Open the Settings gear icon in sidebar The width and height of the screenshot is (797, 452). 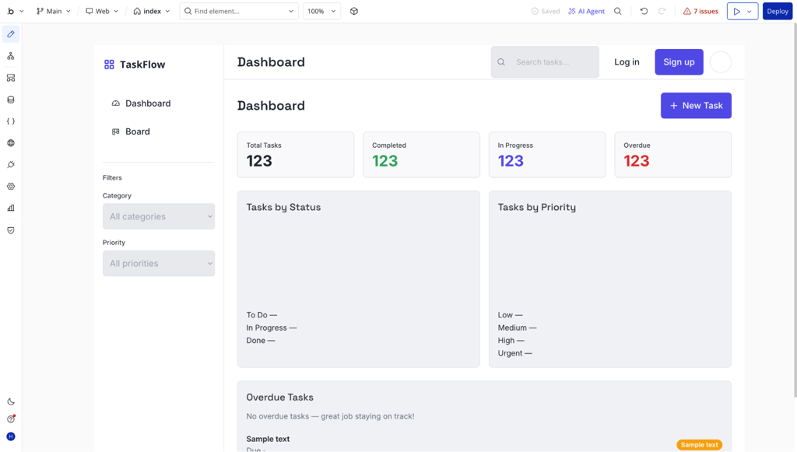11,187
